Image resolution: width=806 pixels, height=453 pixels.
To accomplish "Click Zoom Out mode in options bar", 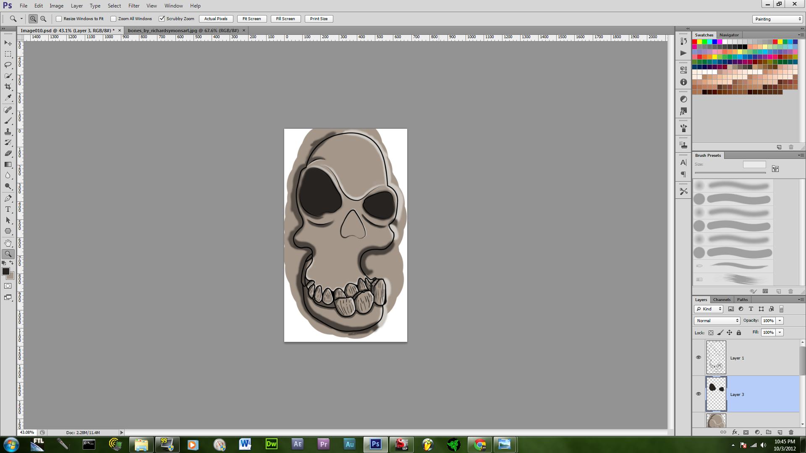I will coord(43,19).
